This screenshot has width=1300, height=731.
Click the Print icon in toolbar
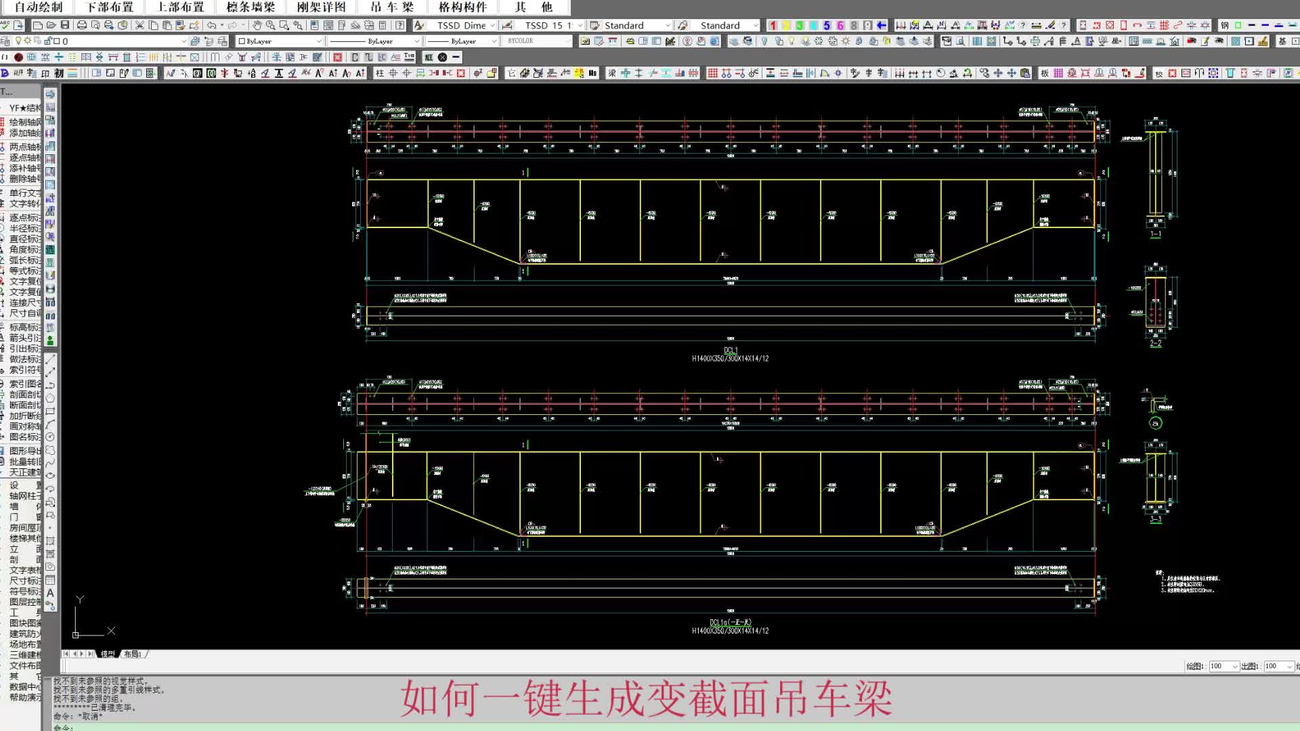(x=82, y=25)
